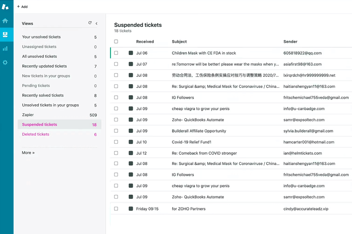Toggle the select-all tickets checkbox

point(116,41)
